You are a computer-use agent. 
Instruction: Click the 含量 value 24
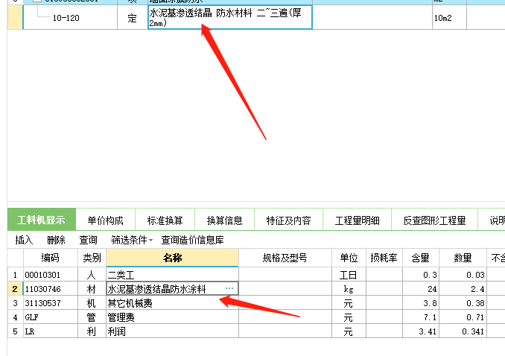tap(421, 289)
